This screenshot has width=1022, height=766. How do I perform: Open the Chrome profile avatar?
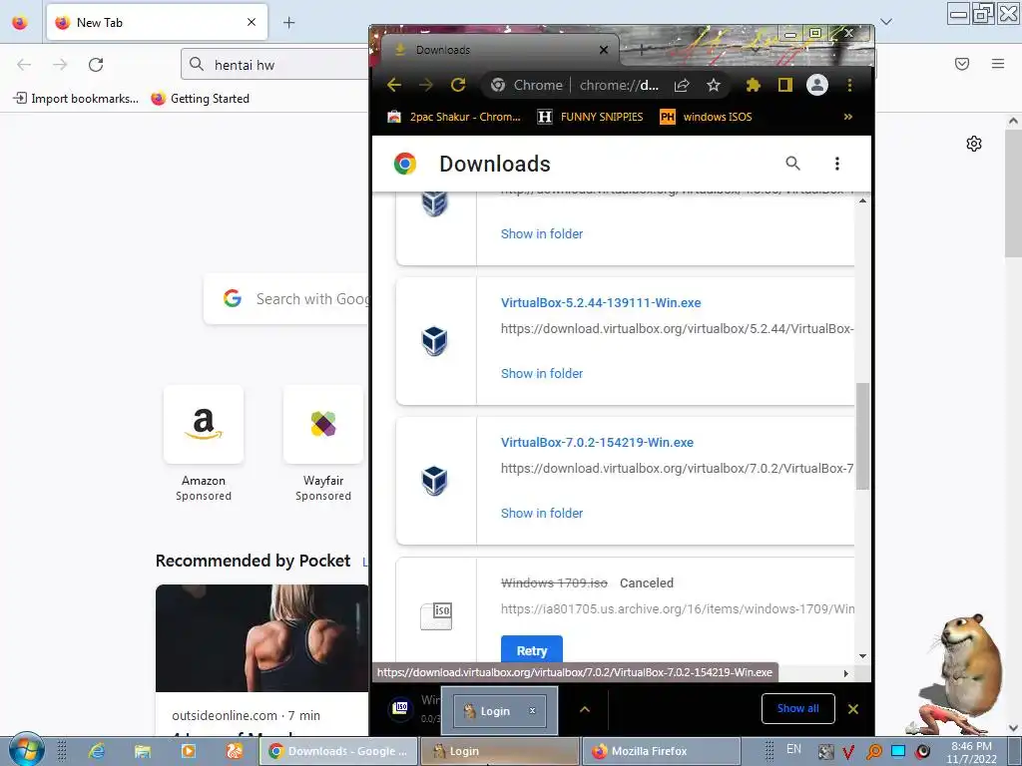tap(817, 85)
